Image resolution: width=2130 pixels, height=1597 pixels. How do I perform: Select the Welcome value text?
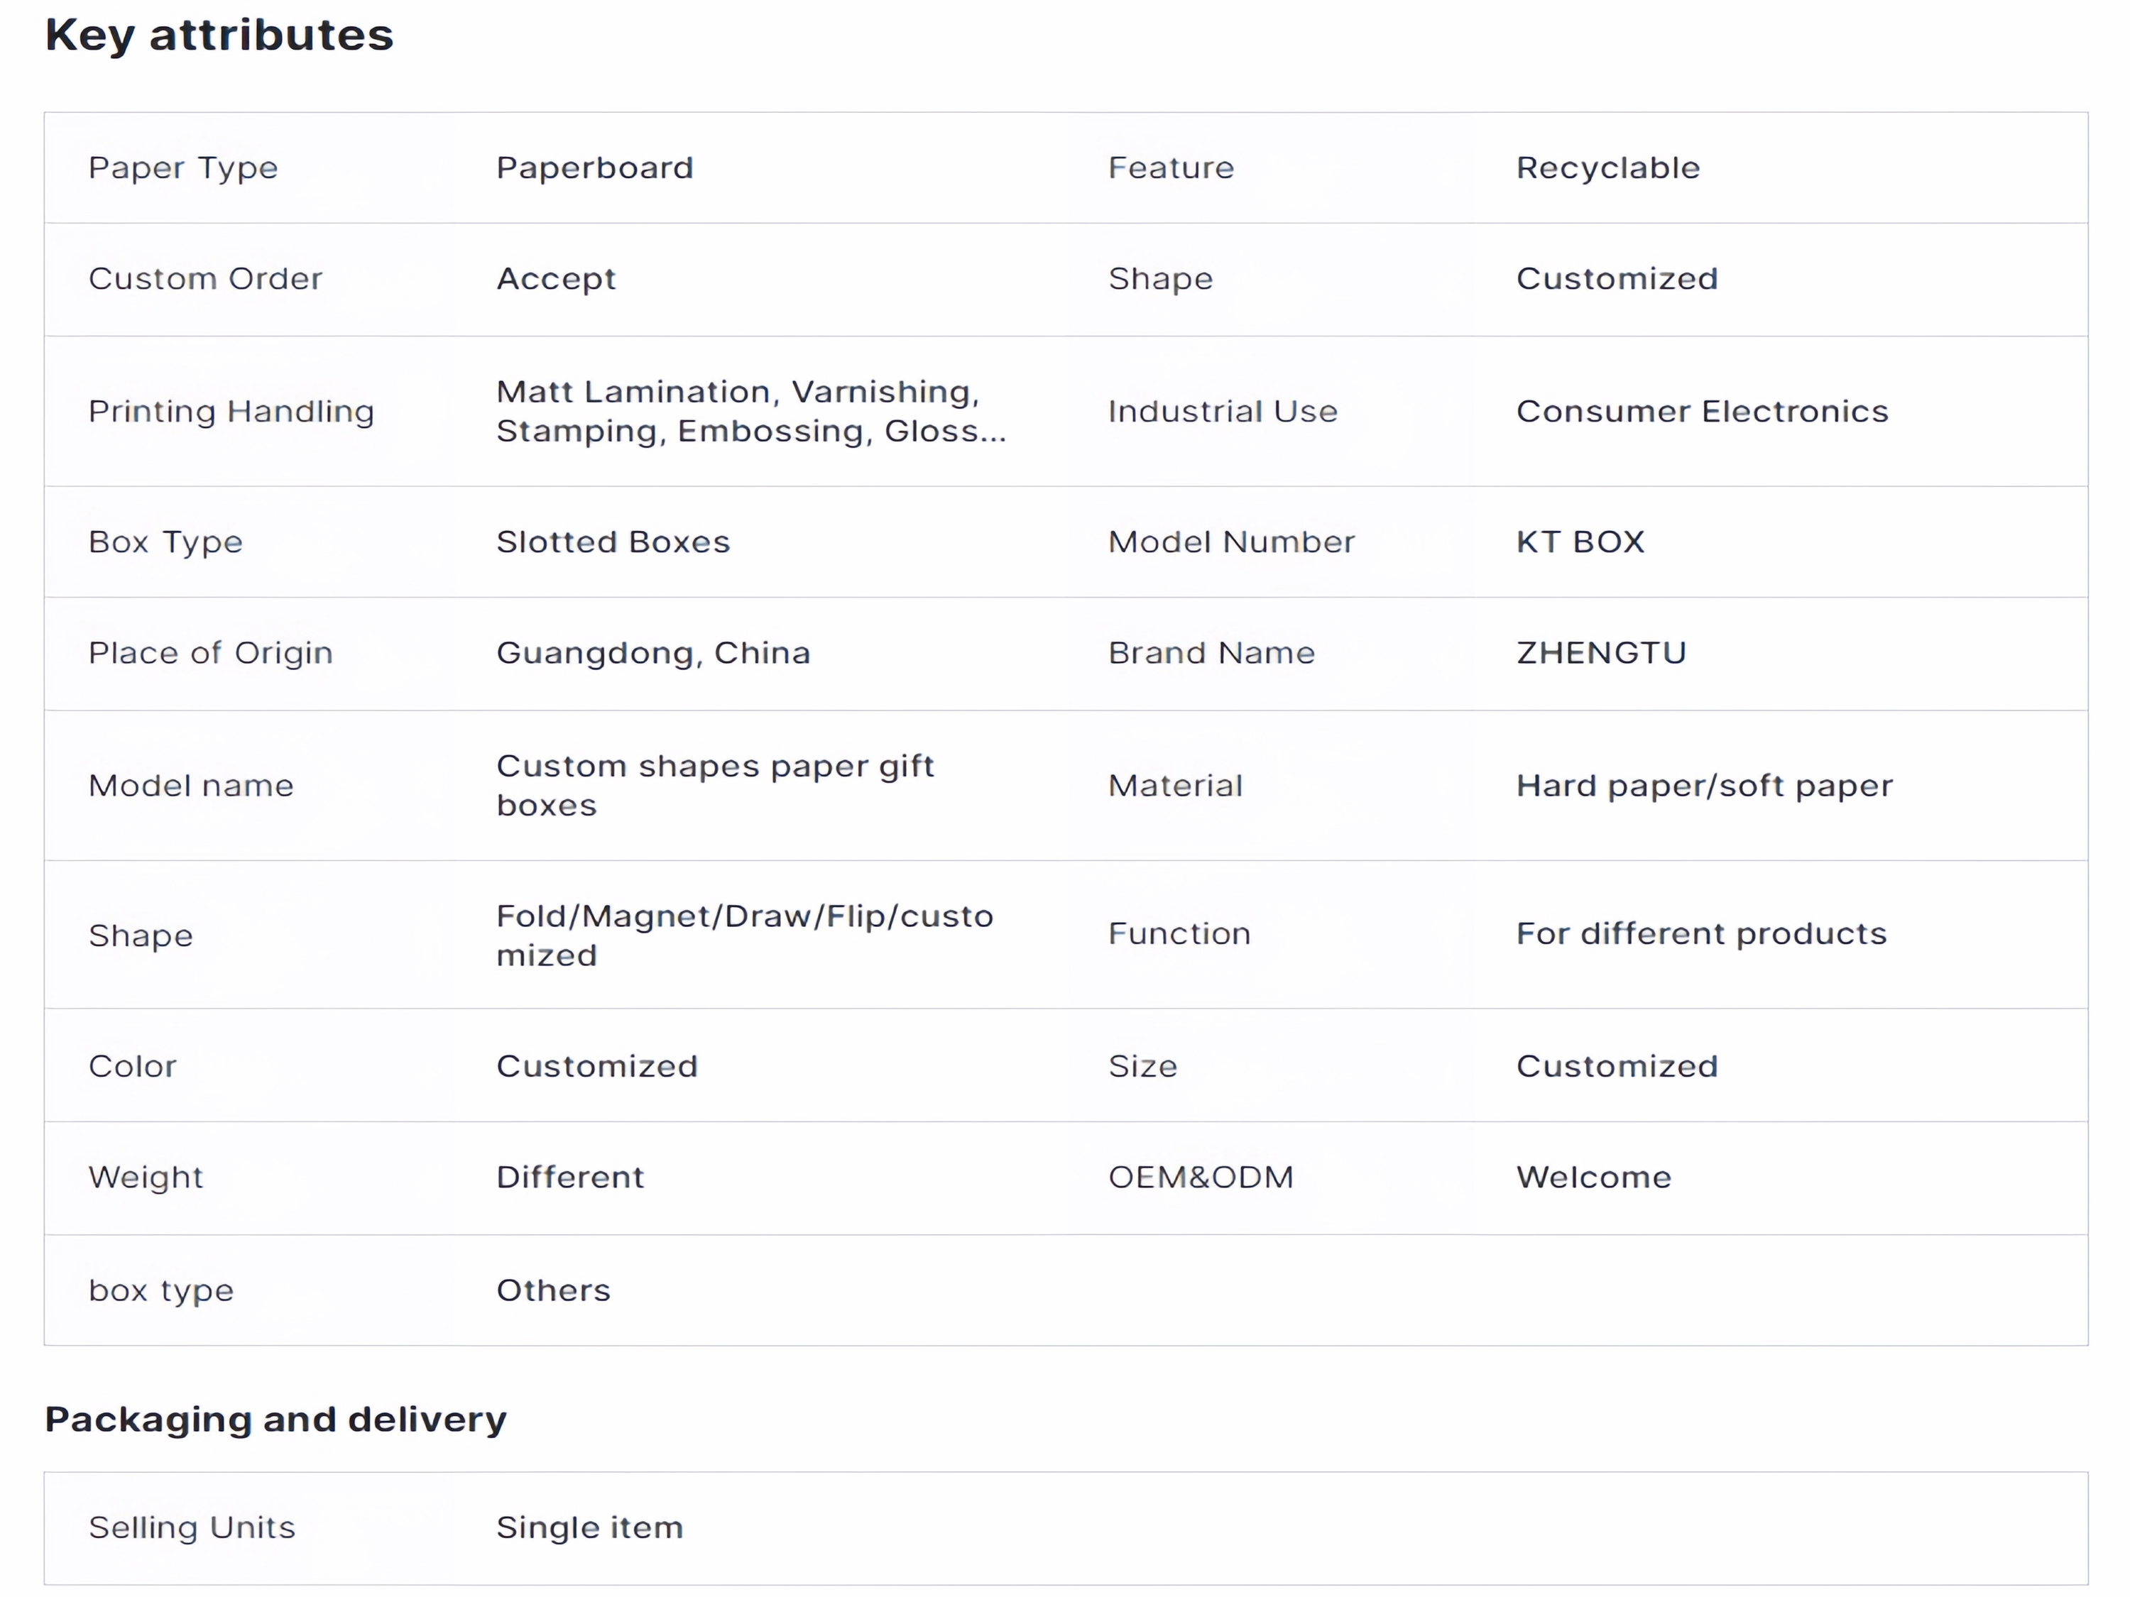pos(1593,1178)
